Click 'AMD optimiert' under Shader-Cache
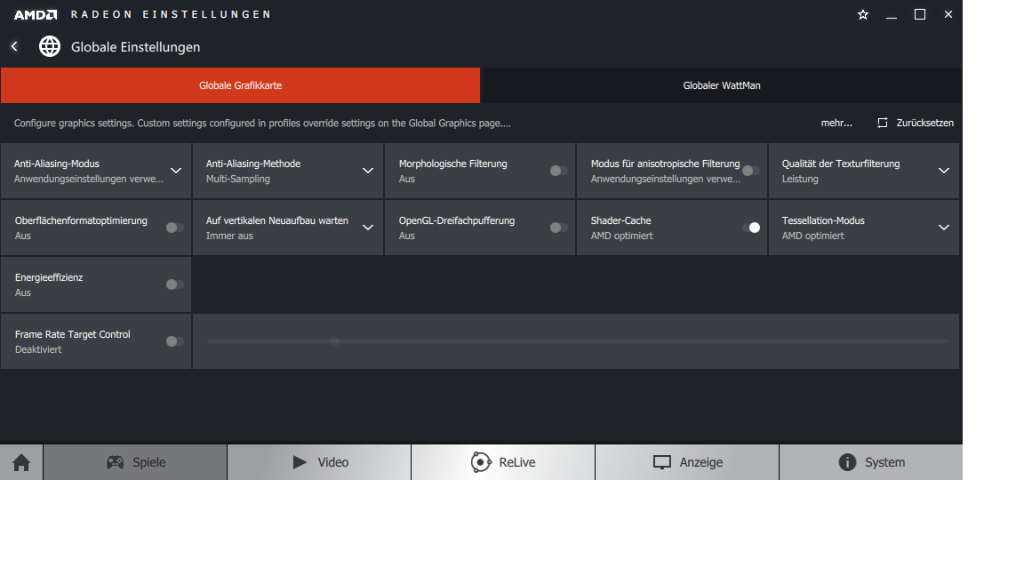1024x576 pixels. pyautogui.click(x=621, y=236)
